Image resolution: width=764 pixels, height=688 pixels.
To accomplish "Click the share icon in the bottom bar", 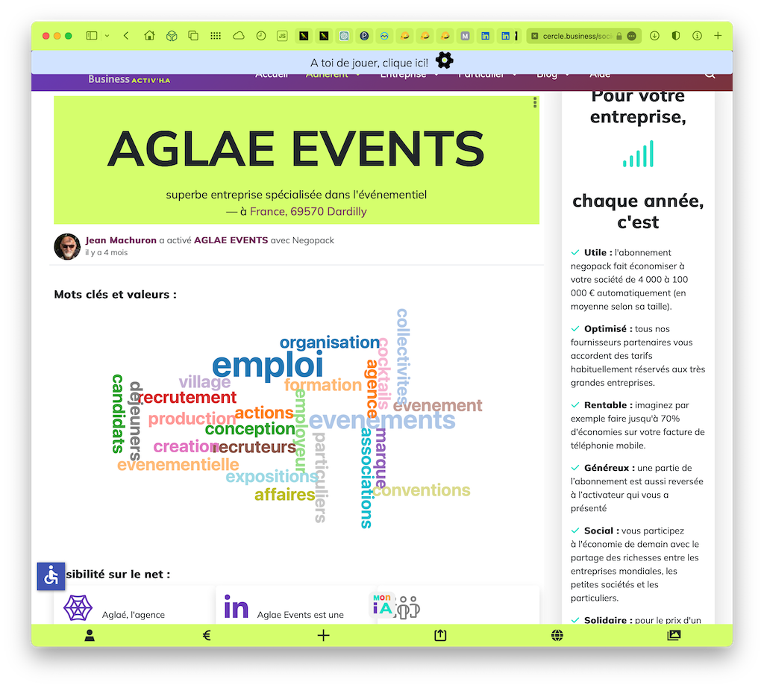I will click(440, 635).
